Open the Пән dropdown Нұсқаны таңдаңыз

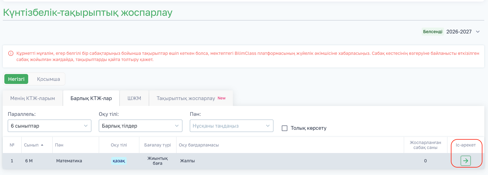(232, 126)
